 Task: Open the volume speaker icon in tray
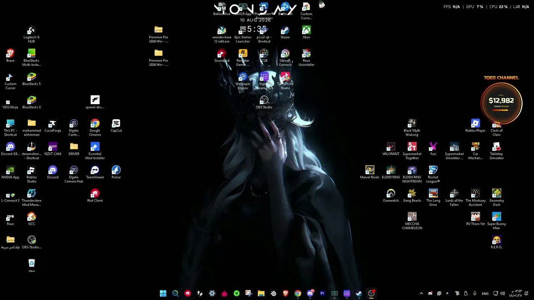tap(502, 293)
